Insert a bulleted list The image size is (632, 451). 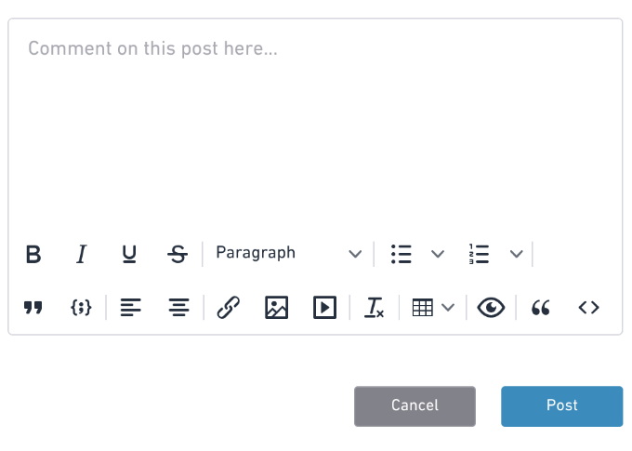[x=402, y=254]
